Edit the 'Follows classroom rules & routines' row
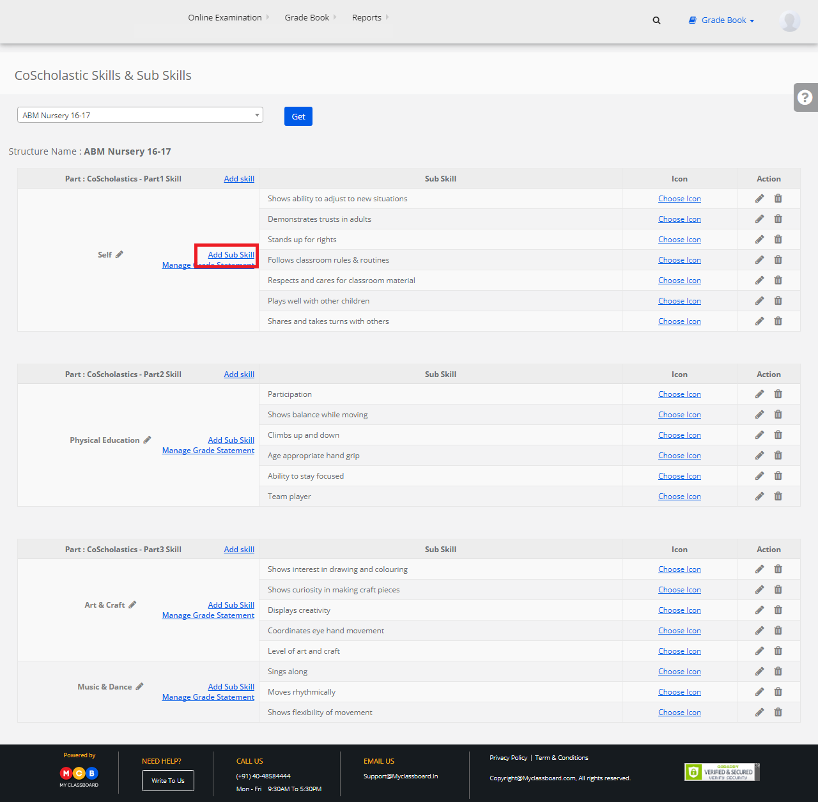This screenshot has height=802, width=818. 759,260
